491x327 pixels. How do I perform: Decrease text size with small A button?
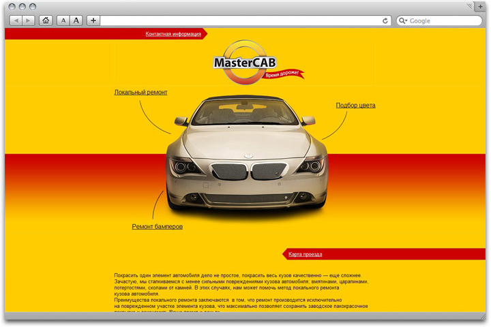tap(63, 20)
